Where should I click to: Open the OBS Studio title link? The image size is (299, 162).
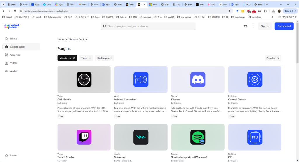click(64, 100)
